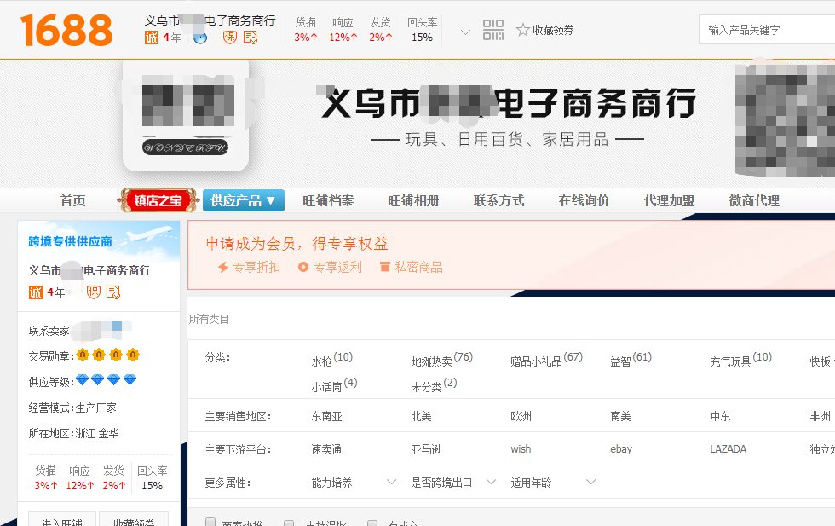This screenshot has height=526, width=835.
Task: Open the QR code icon in header
Action: (x=493, y=31)
